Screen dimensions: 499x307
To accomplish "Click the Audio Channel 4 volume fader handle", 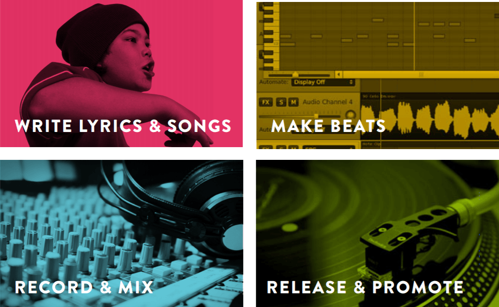I will click(316, 116).
